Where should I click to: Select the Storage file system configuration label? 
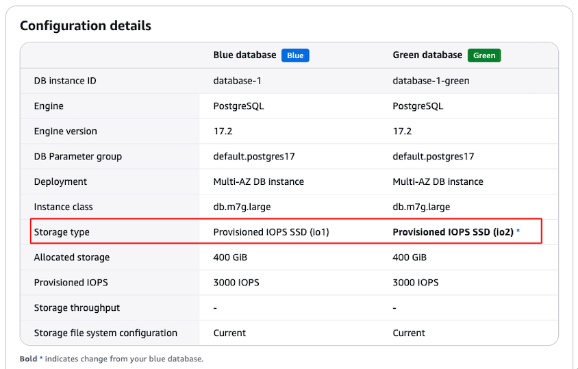point(105,333)
